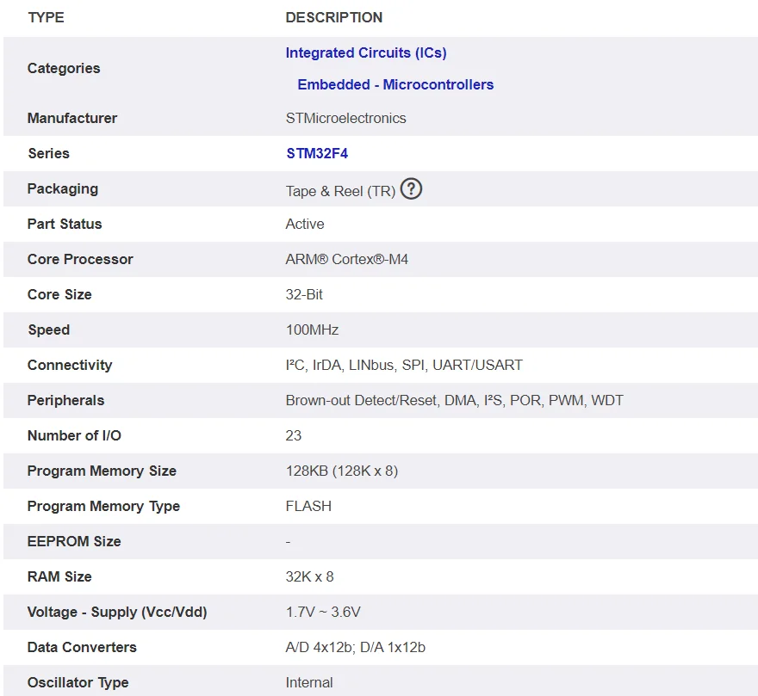758x696 pixels.
Task: Click the FLASH program memory type value
Action: coord(308,507)
